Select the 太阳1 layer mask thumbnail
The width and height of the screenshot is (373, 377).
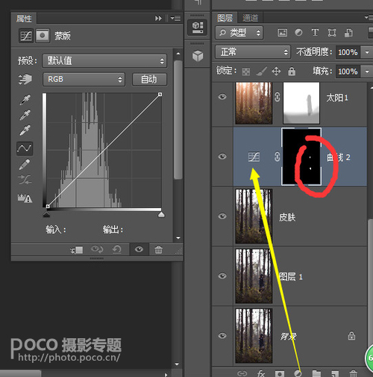[301, 103]
